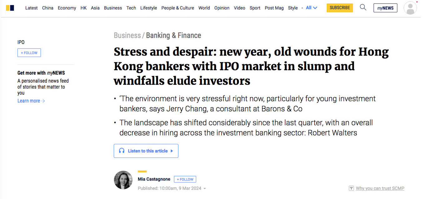Open the Economy menu item
The width and height of the screenshot is (423, 199).
[67, 8]
